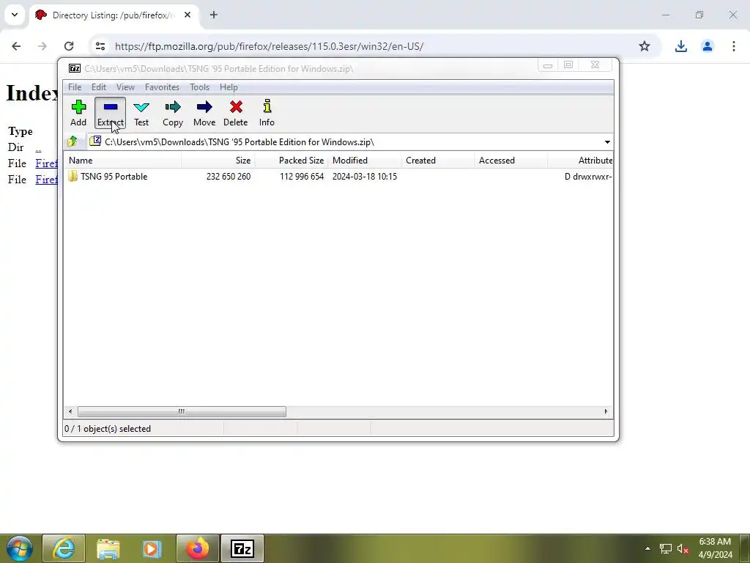Open the Favorites menu
Viewport: 750px width, 563px height.
(162, 87)
